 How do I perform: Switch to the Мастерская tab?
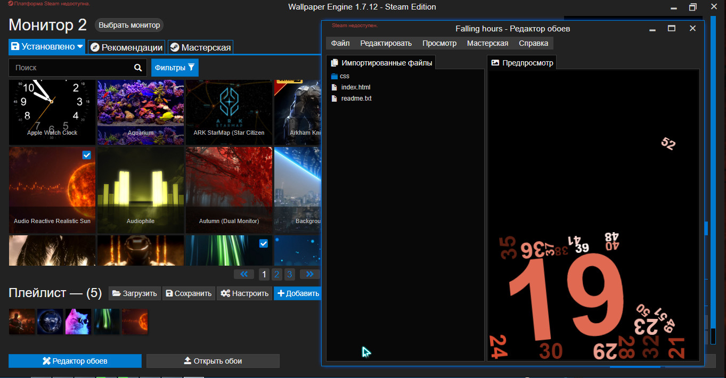pyautogui.click(x=200, y=47)
